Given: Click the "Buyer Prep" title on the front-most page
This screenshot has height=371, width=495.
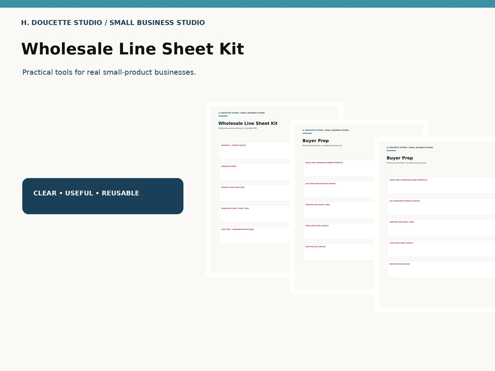Looking at the screenshot, I should click(400, 158).
